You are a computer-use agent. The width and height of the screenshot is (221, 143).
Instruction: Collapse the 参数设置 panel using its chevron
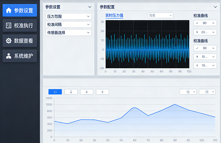(x=90, y=7)
